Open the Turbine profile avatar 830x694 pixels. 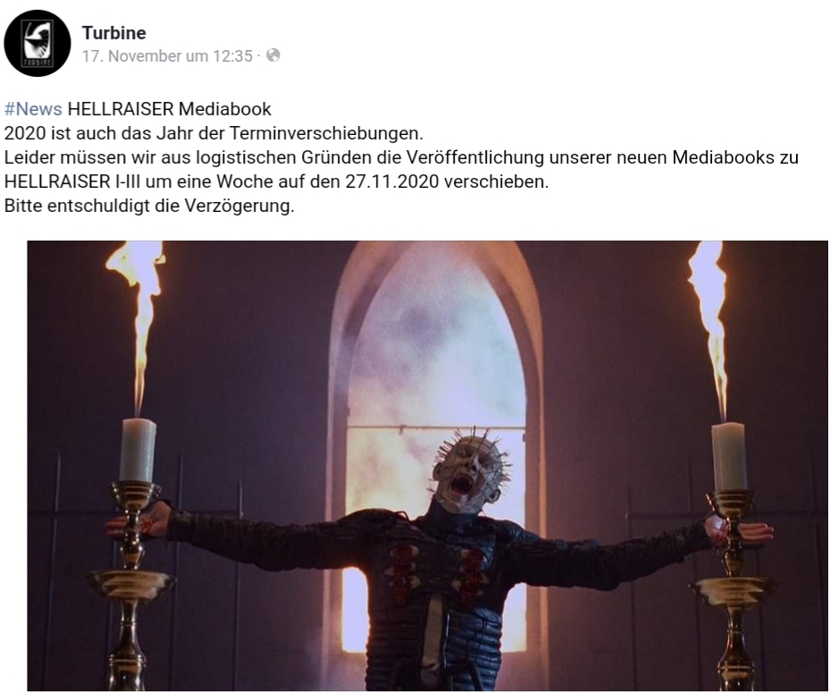coord(37,44)
